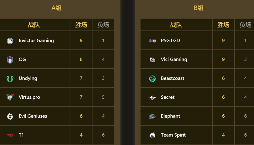Click the Invictus Gaming team logo
The image size is (254, 145).
point(10,41)
